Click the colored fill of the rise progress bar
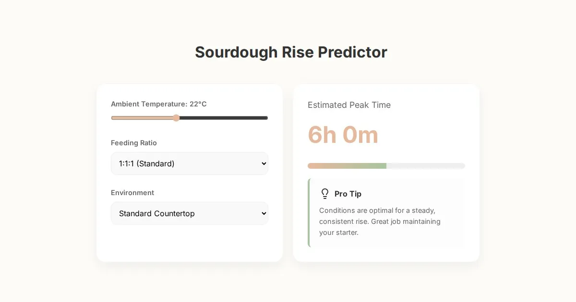 (347, 166)
